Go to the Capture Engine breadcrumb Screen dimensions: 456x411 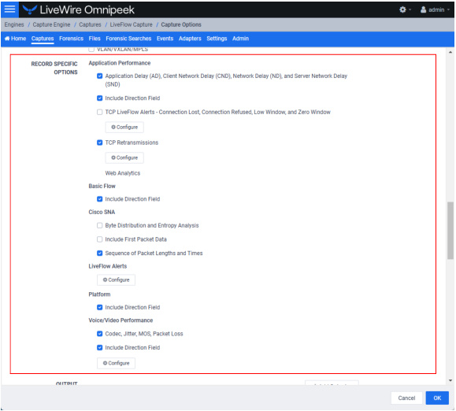(51, 24)
